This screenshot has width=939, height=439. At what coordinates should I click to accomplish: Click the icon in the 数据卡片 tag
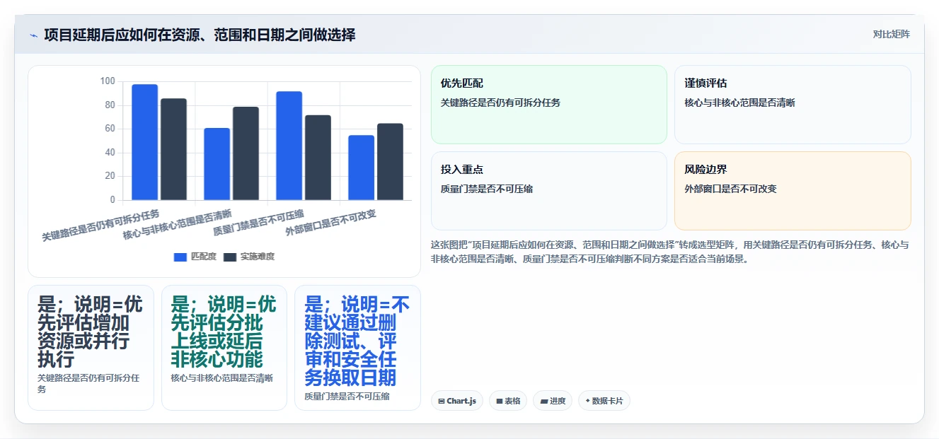pyautogui.click(x=587, y=401)
